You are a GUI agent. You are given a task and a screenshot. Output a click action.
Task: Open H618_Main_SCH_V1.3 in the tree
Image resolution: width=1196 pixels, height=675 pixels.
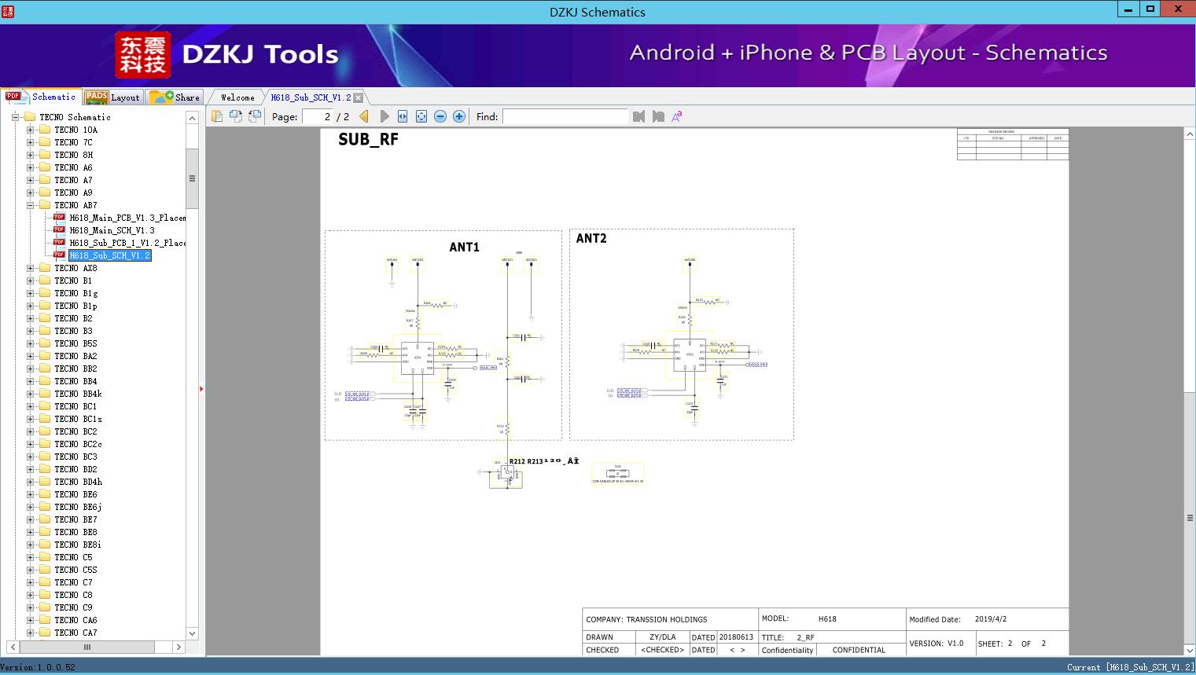click(112, 230)
